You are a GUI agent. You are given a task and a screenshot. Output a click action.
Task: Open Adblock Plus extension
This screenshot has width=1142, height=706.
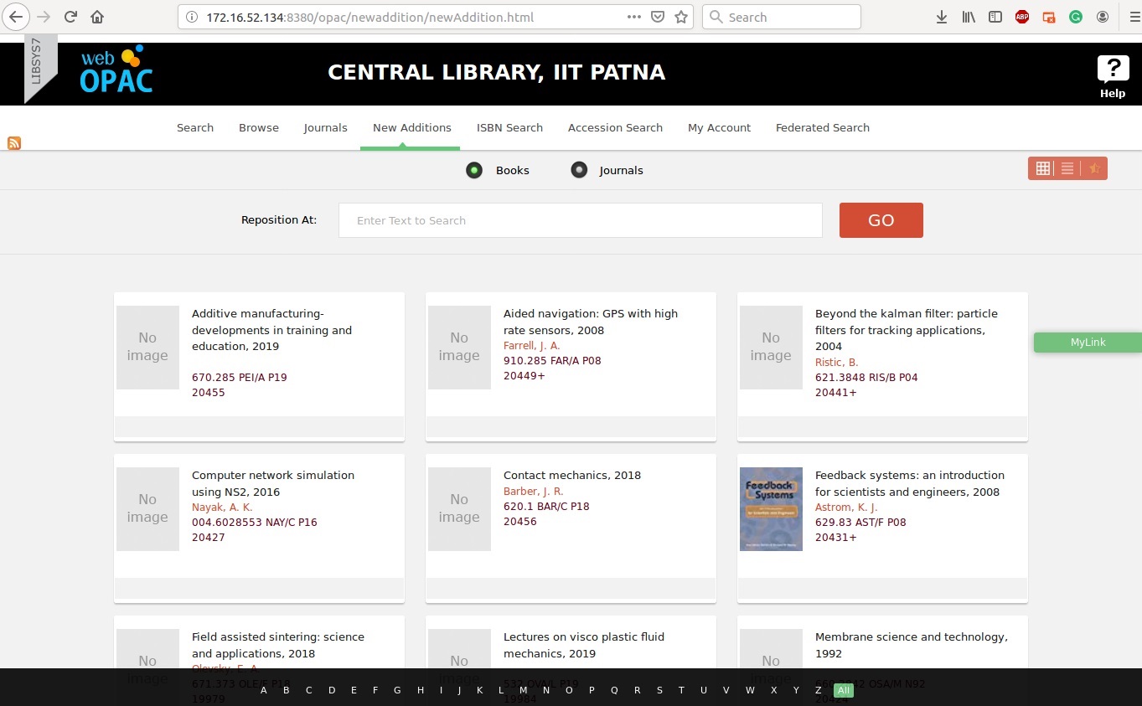coord(1022,17)
